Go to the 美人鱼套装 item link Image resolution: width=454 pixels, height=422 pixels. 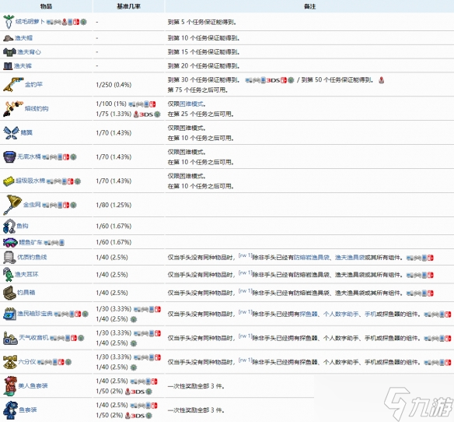tap(33, 386)
